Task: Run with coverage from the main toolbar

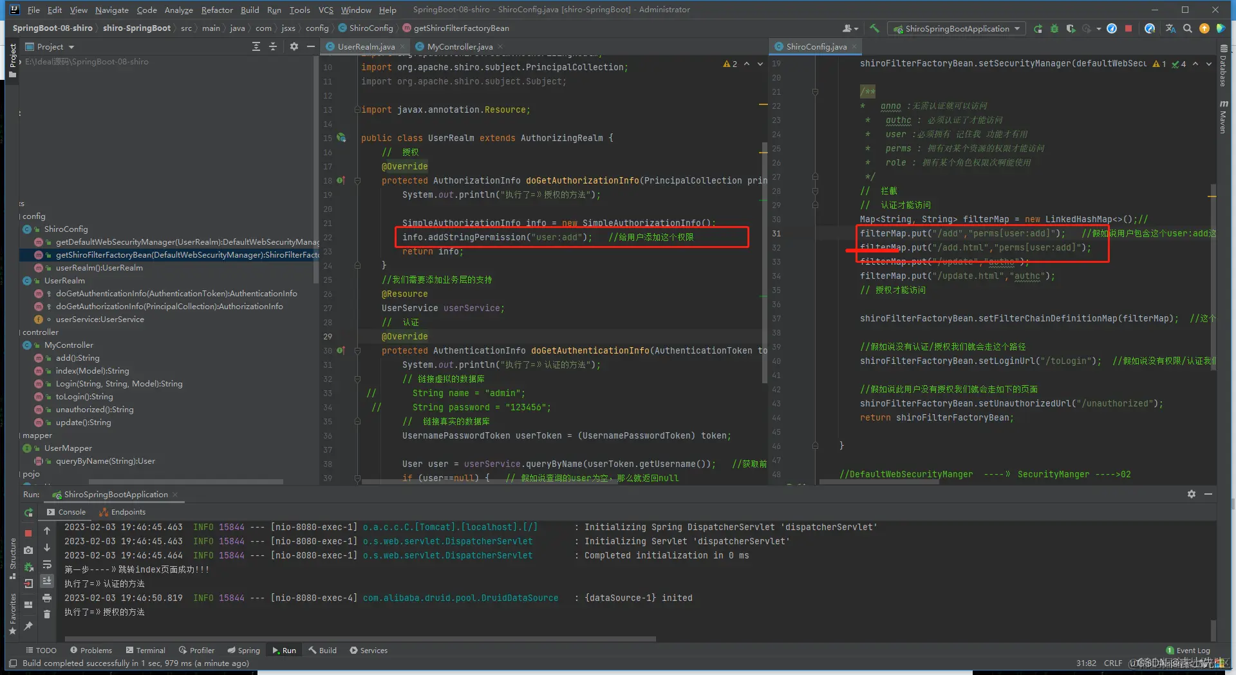Action: [x=1071, y=28]
